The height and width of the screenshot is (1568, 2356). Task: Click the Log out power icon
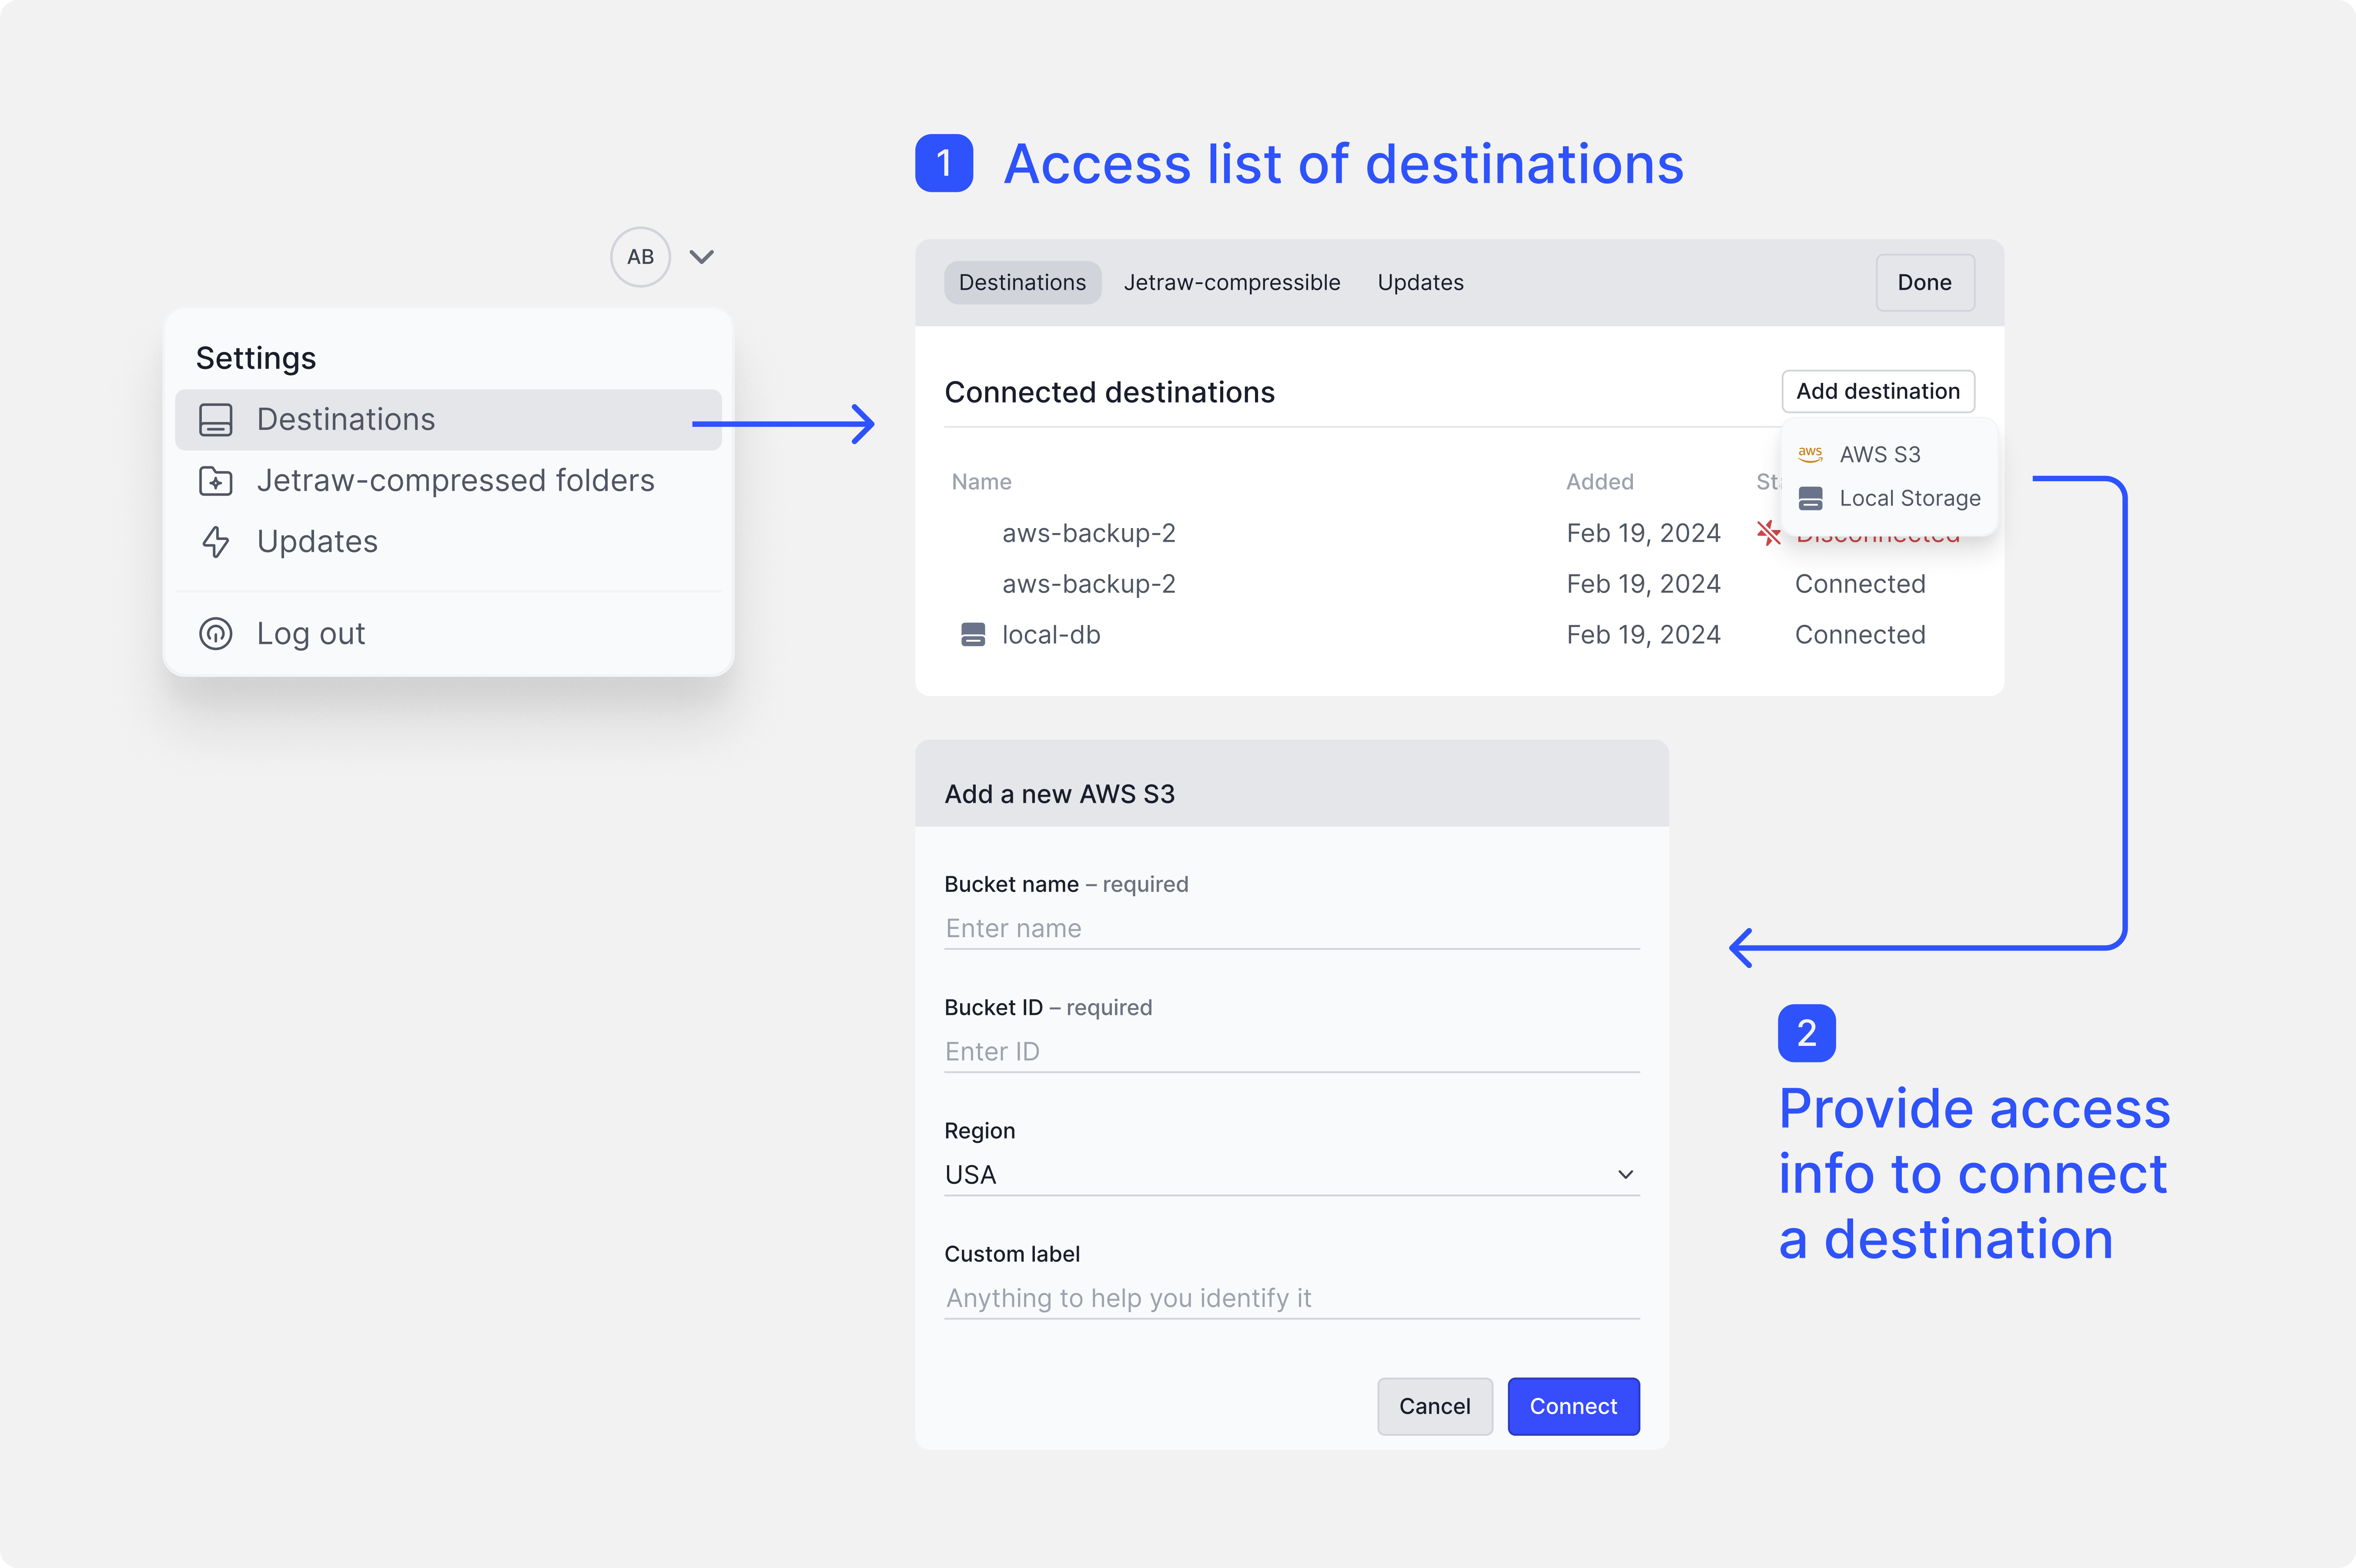click(x=216, y=634)
